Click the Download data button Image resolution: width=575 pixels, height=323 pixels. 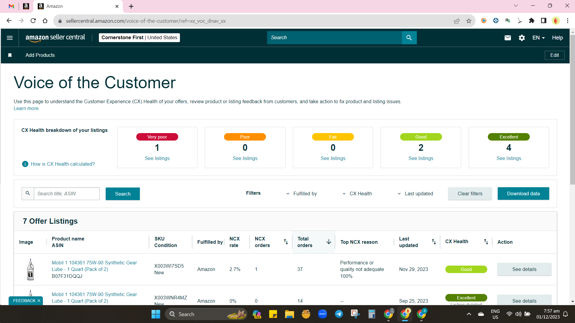[x=523, y=194]
